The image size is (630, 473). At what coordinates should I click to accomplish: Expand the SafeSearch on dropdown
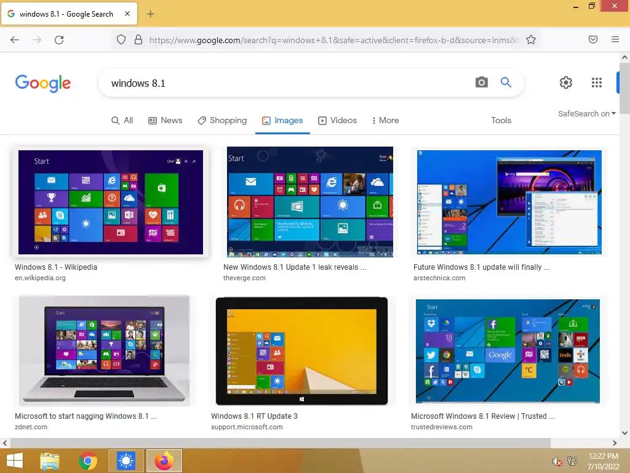[x=586, y=114]
